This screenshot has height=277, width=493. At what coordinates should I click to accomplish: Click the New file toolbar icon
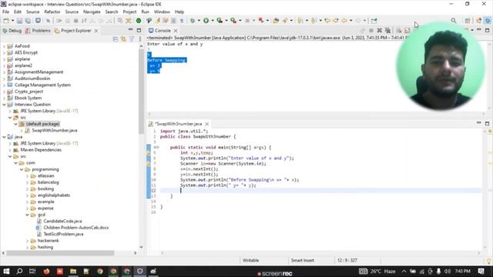coord(6,21)
